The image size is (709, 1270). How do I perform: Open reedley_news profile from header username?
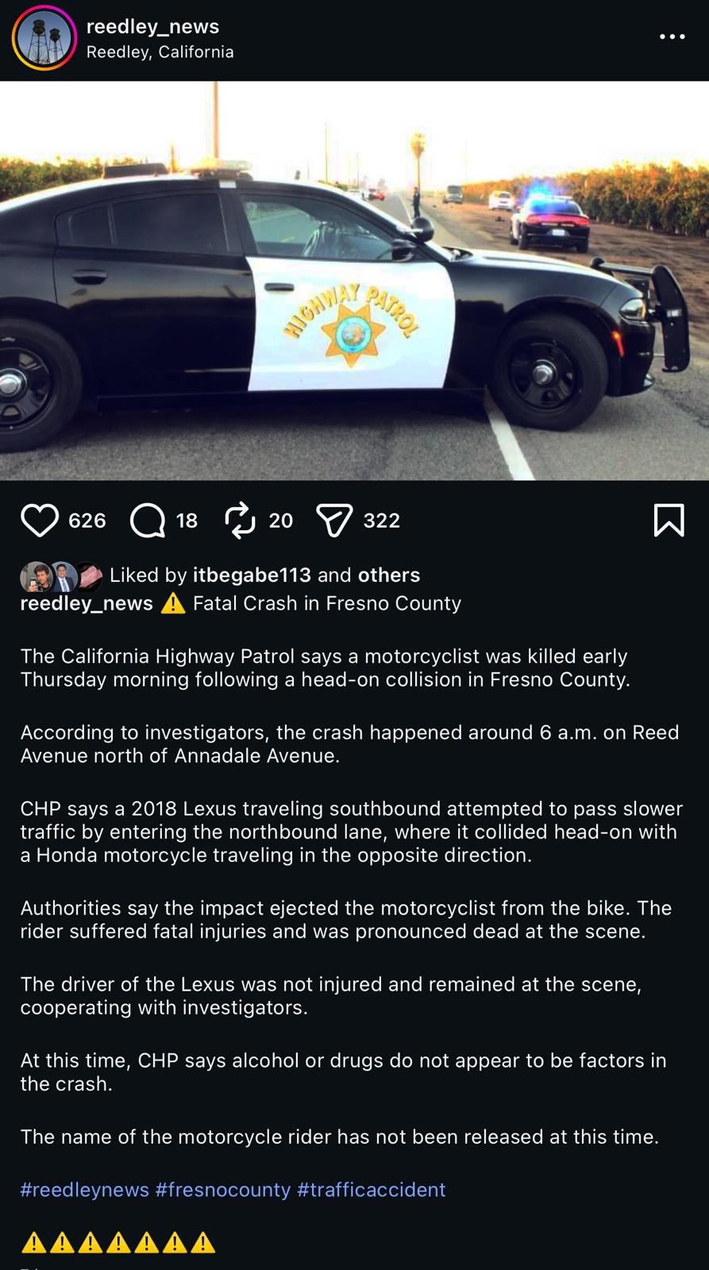pyautogui.click(x=152, y=26)
